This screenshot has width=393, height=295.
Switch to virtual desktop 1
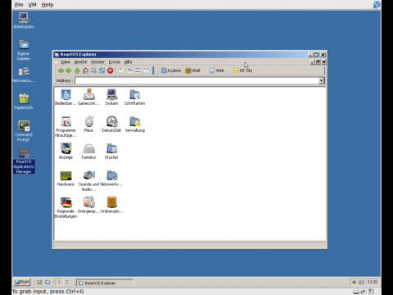pos(59,282)
